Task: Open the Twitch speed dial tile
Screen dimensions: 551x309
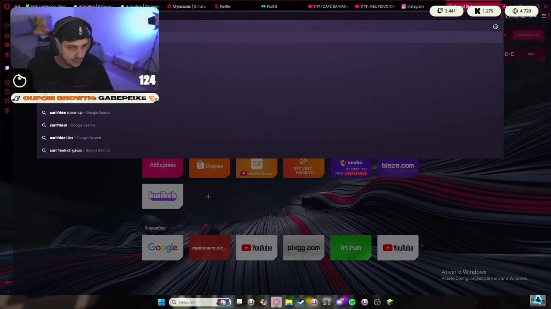Action: [x=163, y=196]
